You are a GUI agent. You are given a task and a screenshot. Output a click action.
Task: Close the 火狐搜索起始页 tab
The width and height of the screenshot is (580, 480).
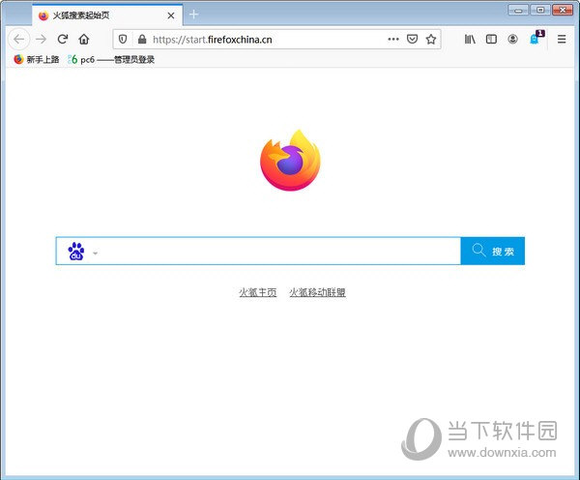171,15
